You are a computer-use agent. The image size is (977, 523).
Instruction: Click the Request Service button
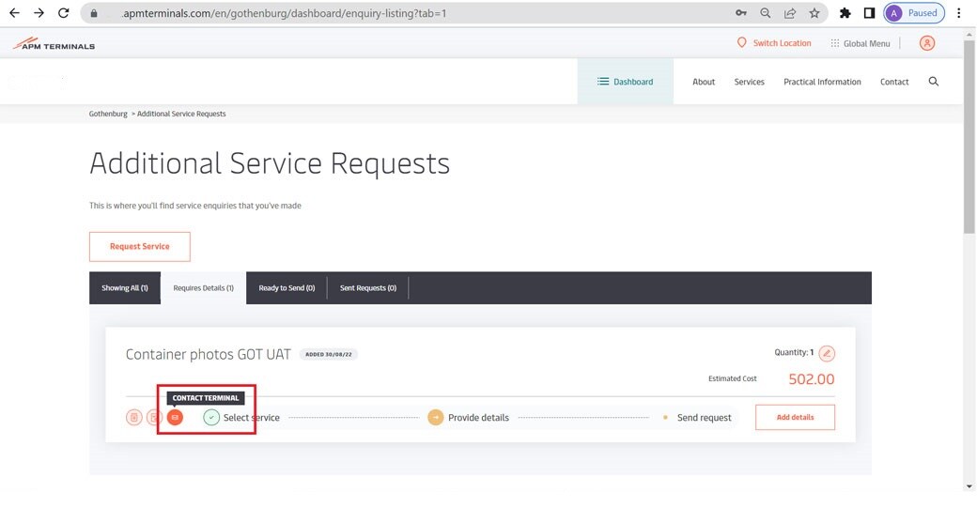[x=140, y=247]
